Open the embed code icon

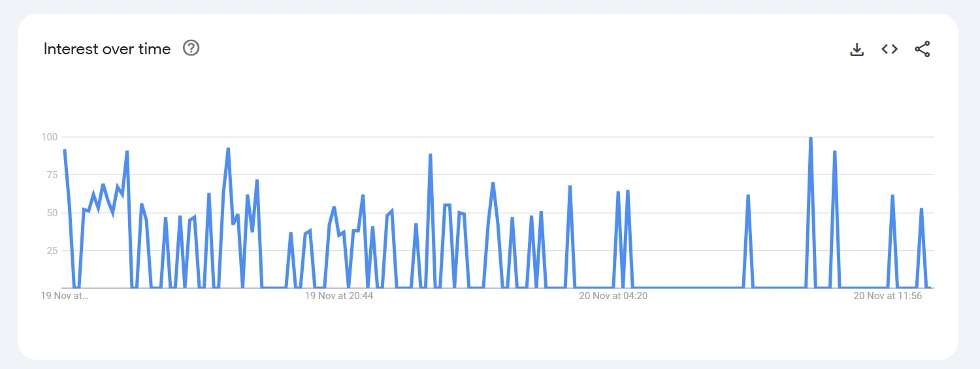point(889,49)
